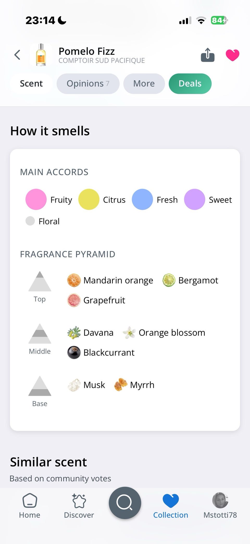Open the Discover section
The height and width of the screenshot is (544, 250).
tap(79, 505)
